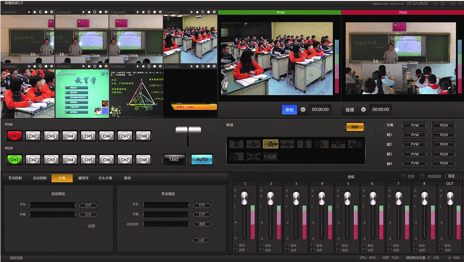Click the AUTO transition button
Screen dimensions: 464x262
[202, 160]
